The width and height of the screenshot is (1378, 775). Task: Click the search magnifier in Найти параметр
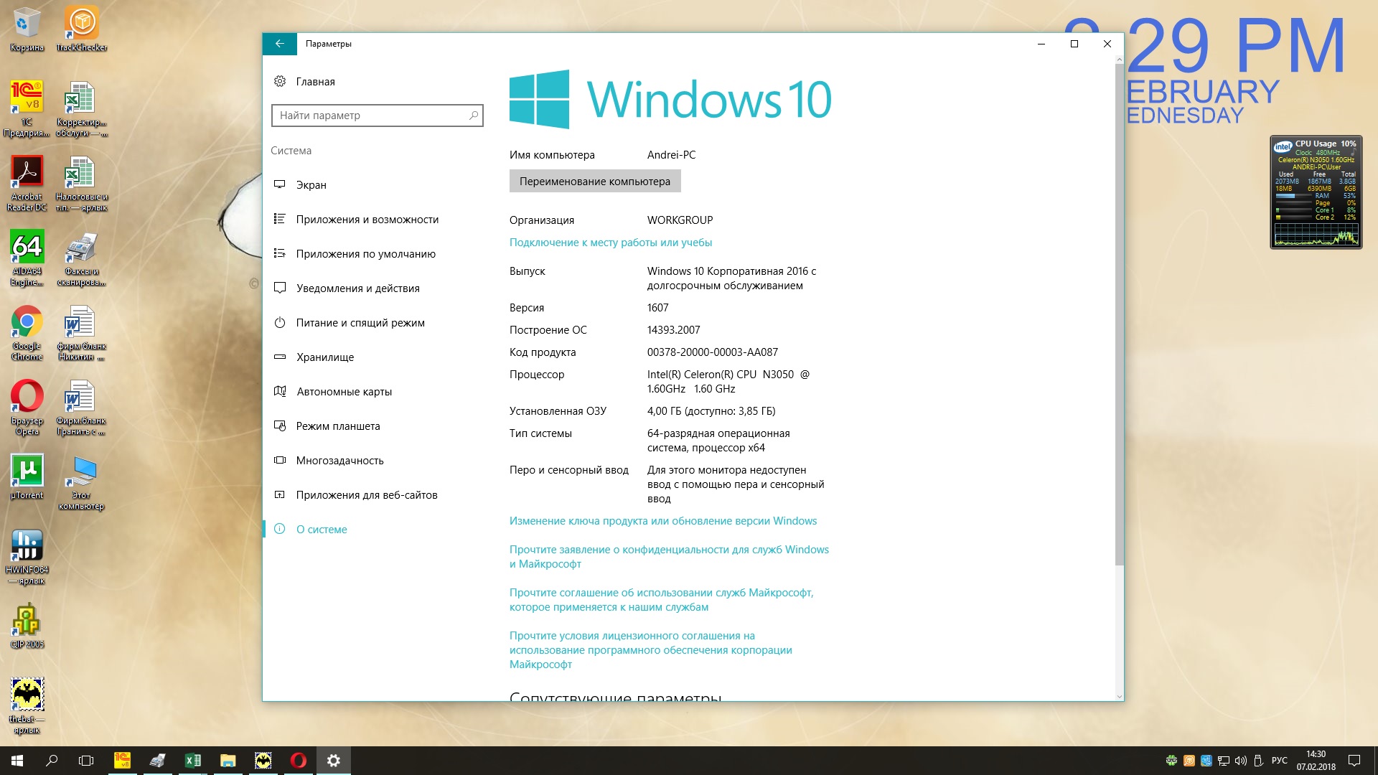pos(474,115)
